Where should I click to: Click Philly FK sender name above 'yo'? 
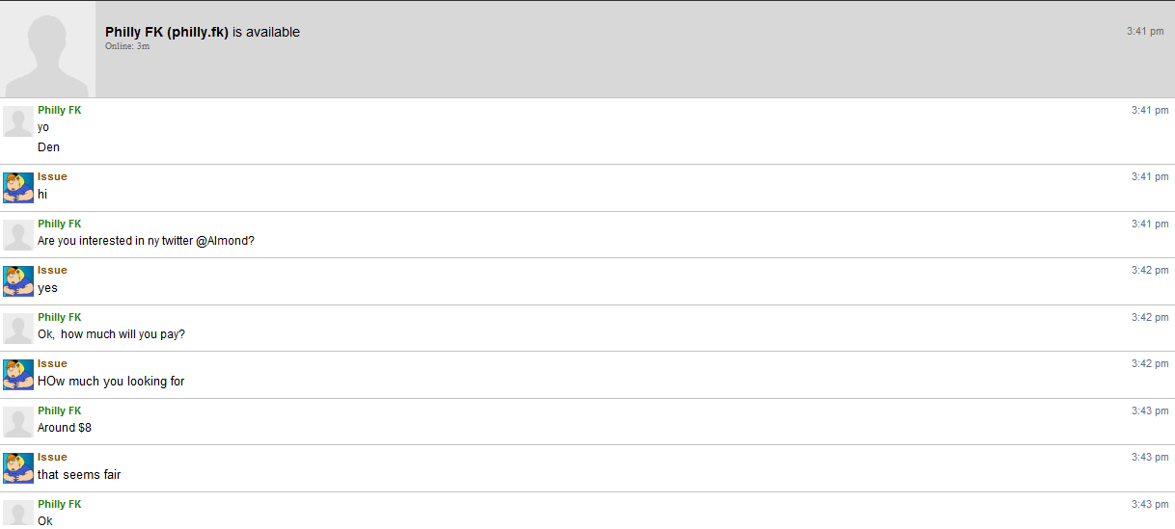point(60,110)
